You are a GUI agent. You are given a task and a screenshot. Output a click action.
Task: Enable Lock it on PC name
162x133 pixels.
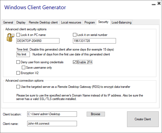(x=18, y=35)
